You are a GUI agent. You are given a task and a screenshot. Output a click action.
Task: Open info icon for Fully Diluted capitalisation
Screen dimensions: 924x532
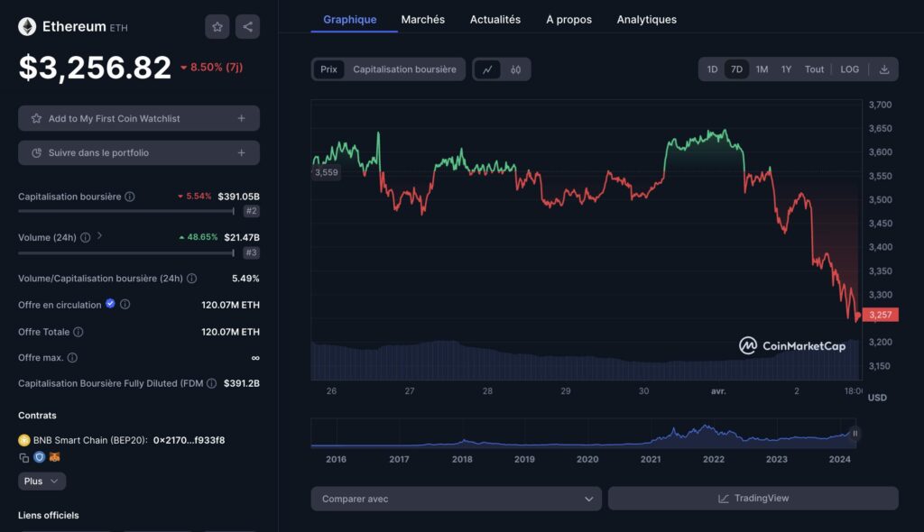tap(211, 383)
